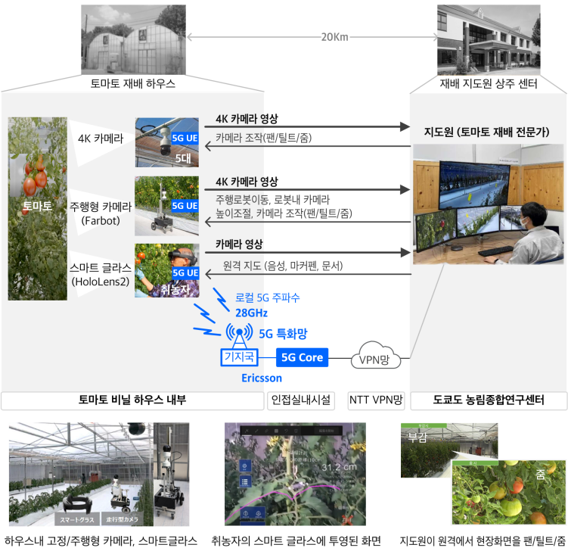Open the smart-glass projected view image

(x=295, y=474)
